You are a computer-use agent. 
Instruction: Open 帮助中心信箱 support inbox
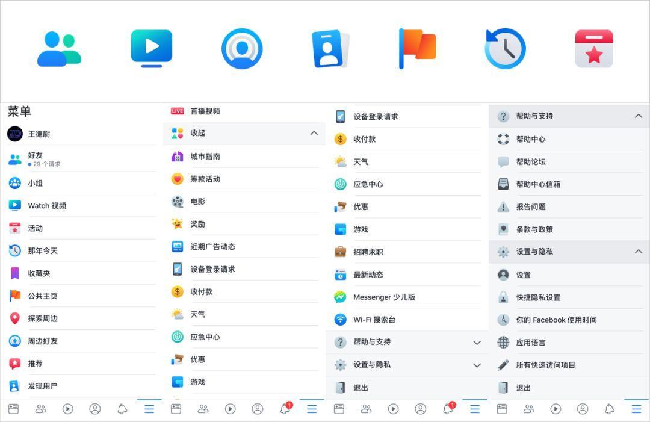click(537, 184)
